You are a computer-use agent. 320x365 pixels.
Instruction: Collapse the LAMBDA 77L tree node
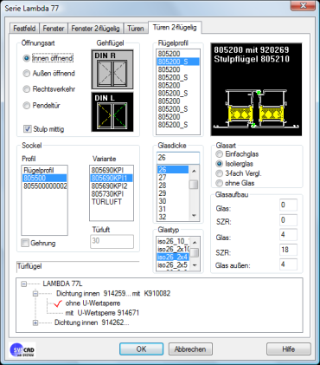point(24,284)
